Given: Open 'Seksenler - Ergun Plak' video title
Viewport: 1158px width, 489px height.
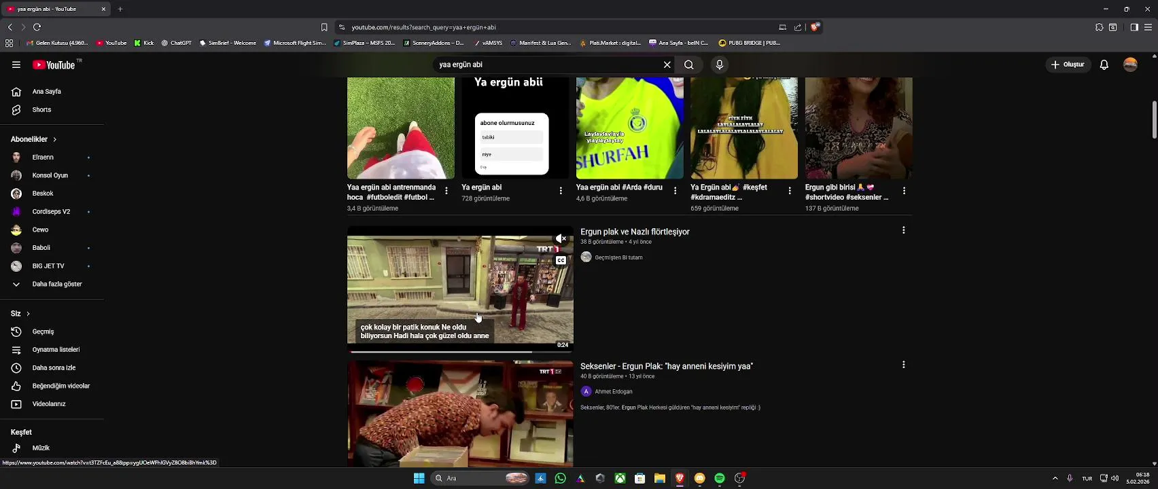Looking at the screenshot, I should point(667,366).
